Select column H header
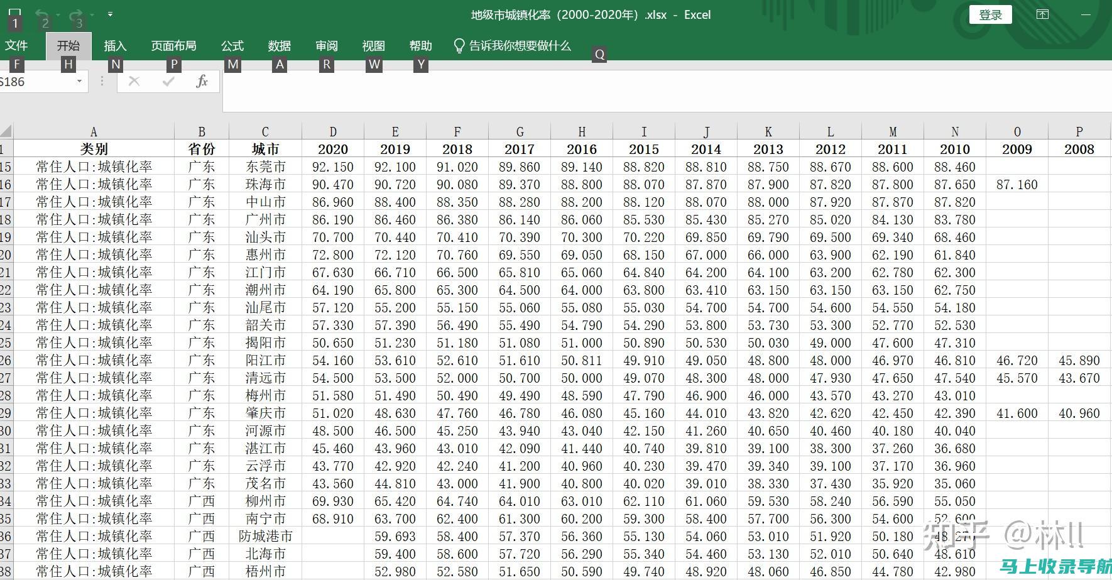 582,132
